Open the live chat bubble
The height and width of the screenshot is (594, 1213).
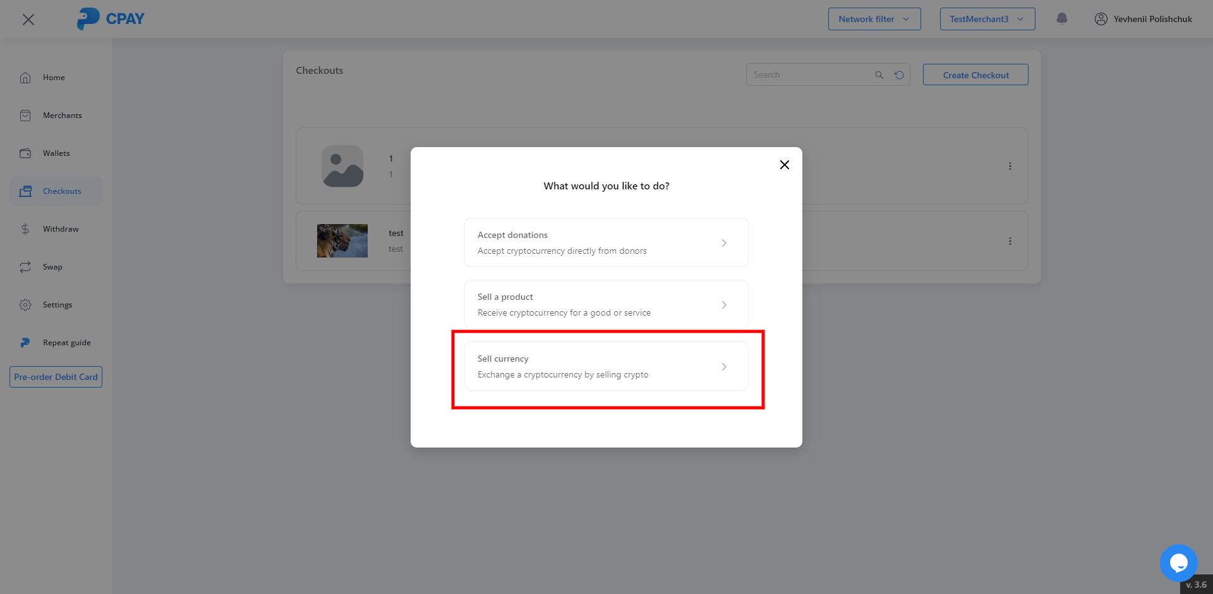tap(1178, 562)
